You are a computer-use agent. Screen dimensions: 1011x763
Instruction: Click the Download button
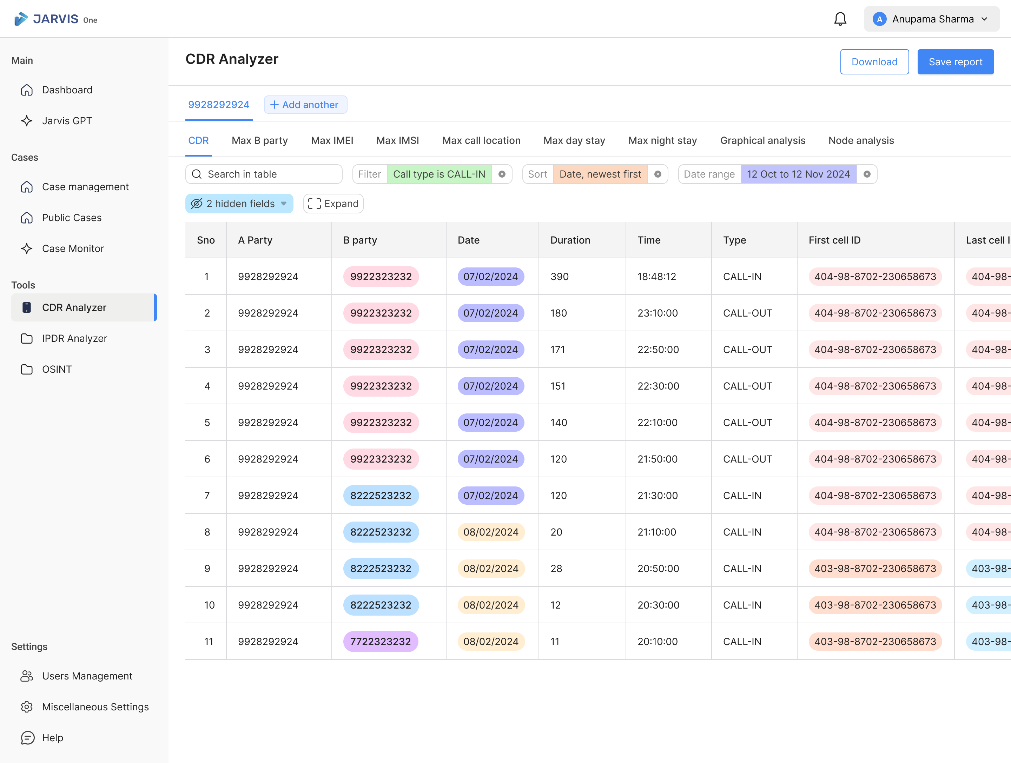click(874, 62)
